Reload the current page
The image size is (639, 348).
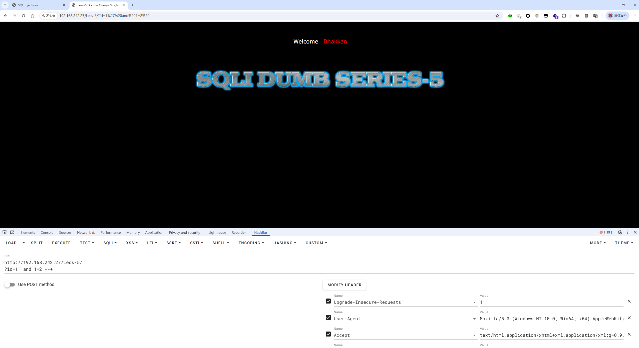pos(24,16)
